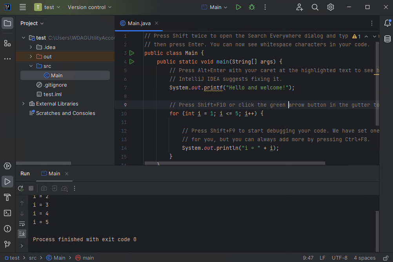Open IDE settings gear icon
This screenshot has height=262, width=393.
click(331, 7)
